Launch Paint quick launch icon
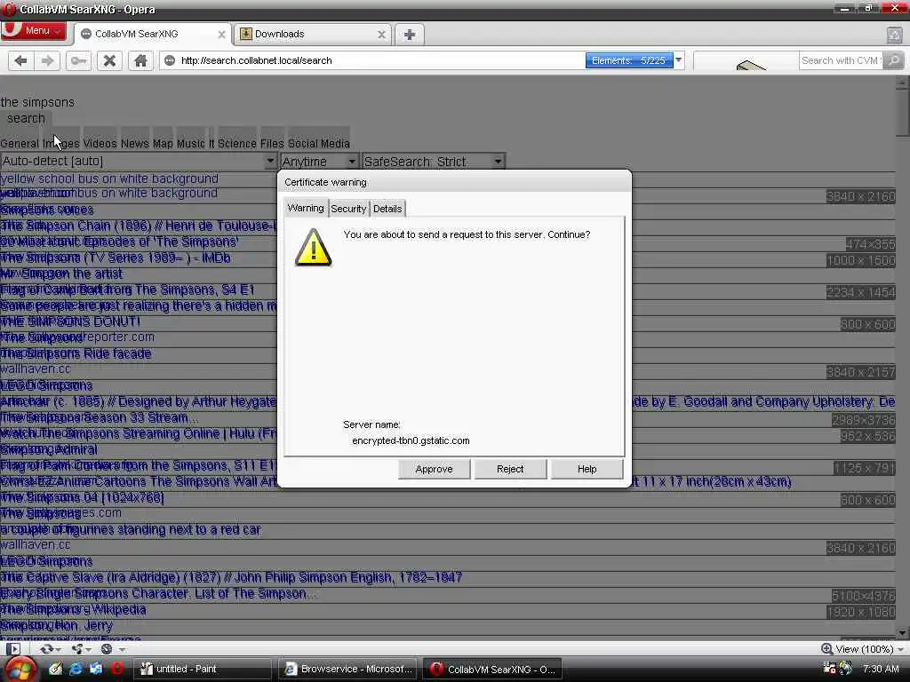910x682 pixels. 55,669
